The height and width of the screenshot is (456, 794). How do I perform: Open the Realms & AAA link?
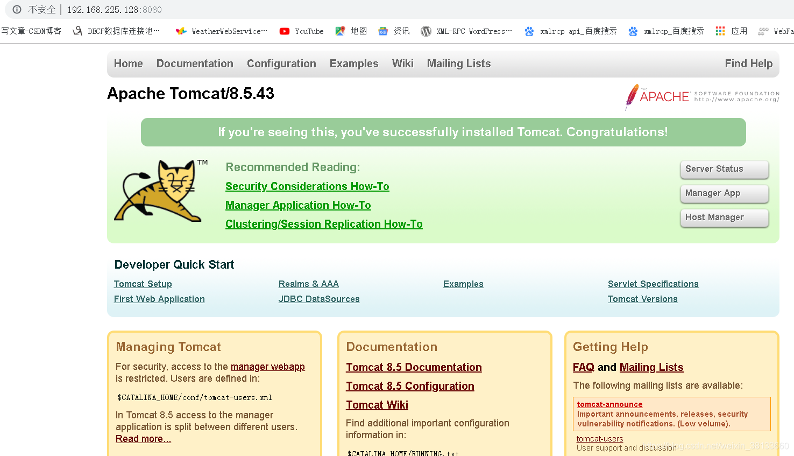pos(309,284)
